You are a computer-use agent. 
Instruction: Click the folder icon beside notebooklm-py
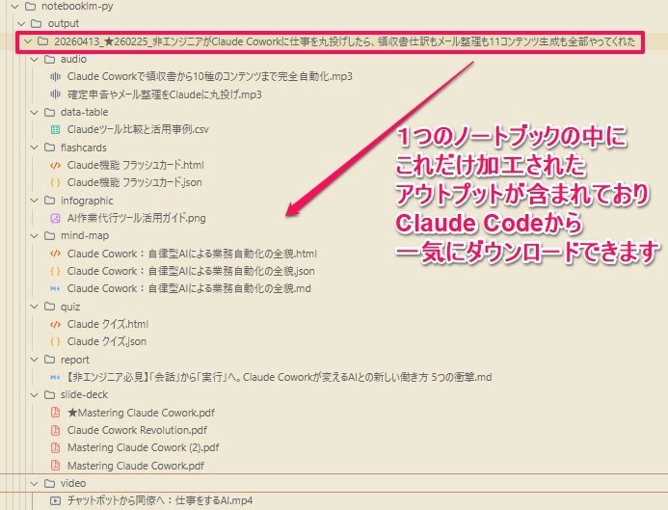[x=30, y=7]
